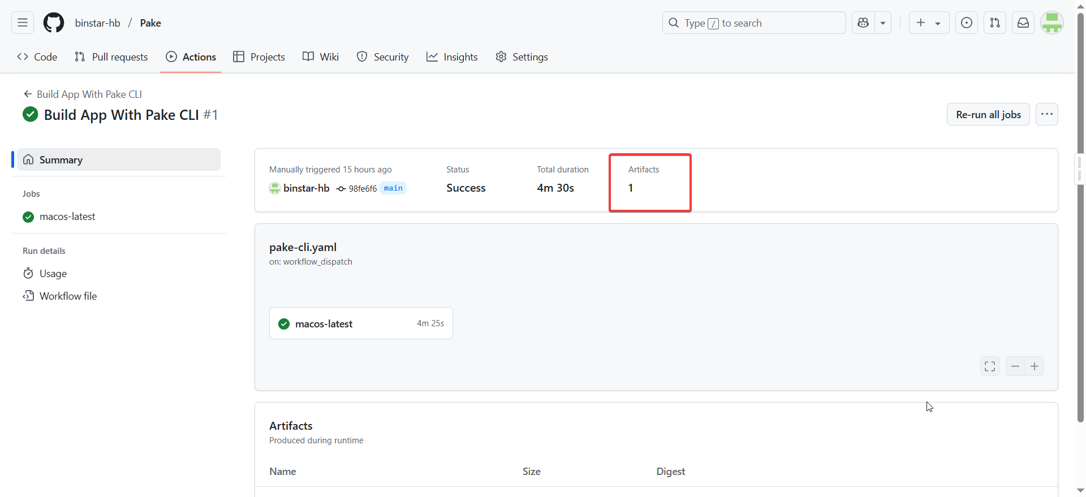
Task: Expand the Copilot dropdown arrow
Action: click(x=883, y=23)
